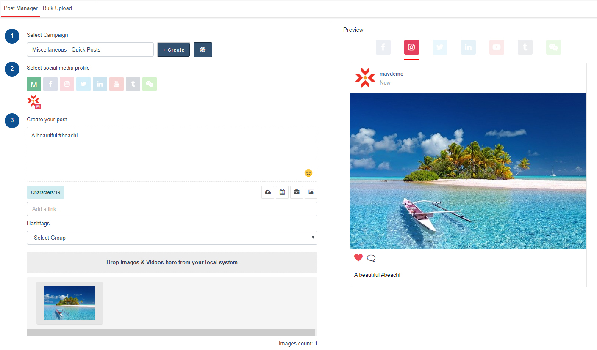Open the Miscellaneous - Quick Posts campaign selector

point(90,49)
